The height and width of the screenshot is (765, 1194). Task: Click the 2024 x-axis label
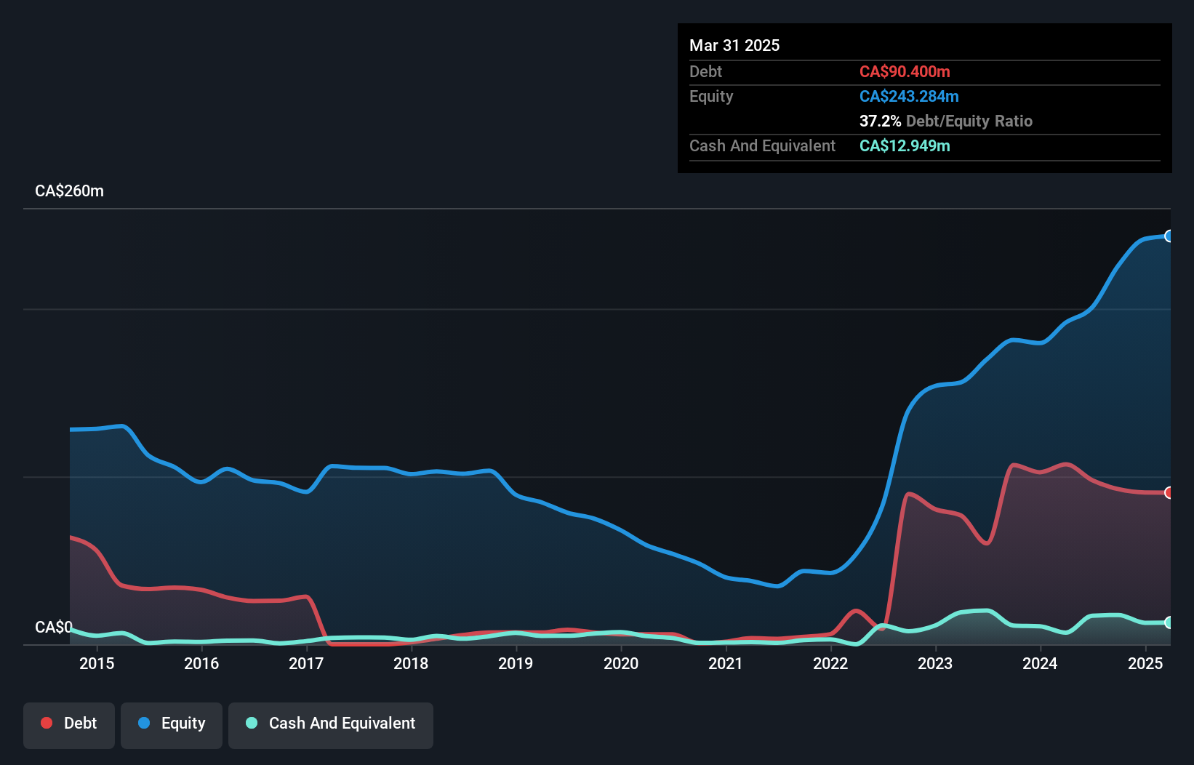(1040, 663)
